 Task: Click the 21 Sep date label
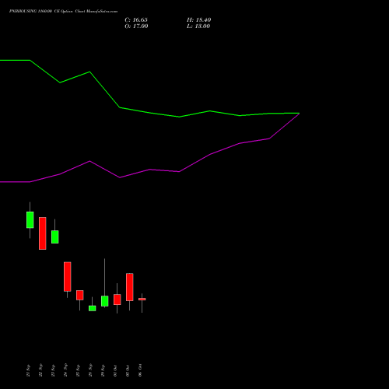coord(28,370)
